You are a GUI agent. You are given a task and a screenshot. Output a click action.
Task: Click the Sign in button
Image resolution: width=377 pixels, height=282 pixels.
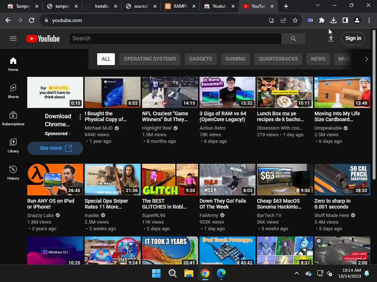353,38
